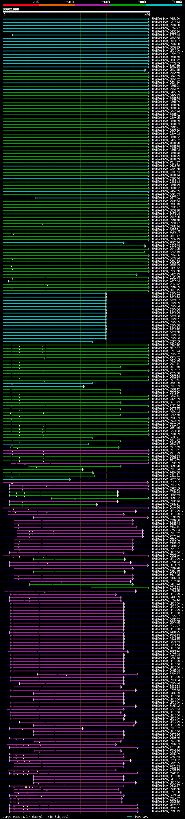The height and width of the screenshot is (819, 185).
Task: Click the UniRef100_P91931 label
Action: click(x=166, y=549)
